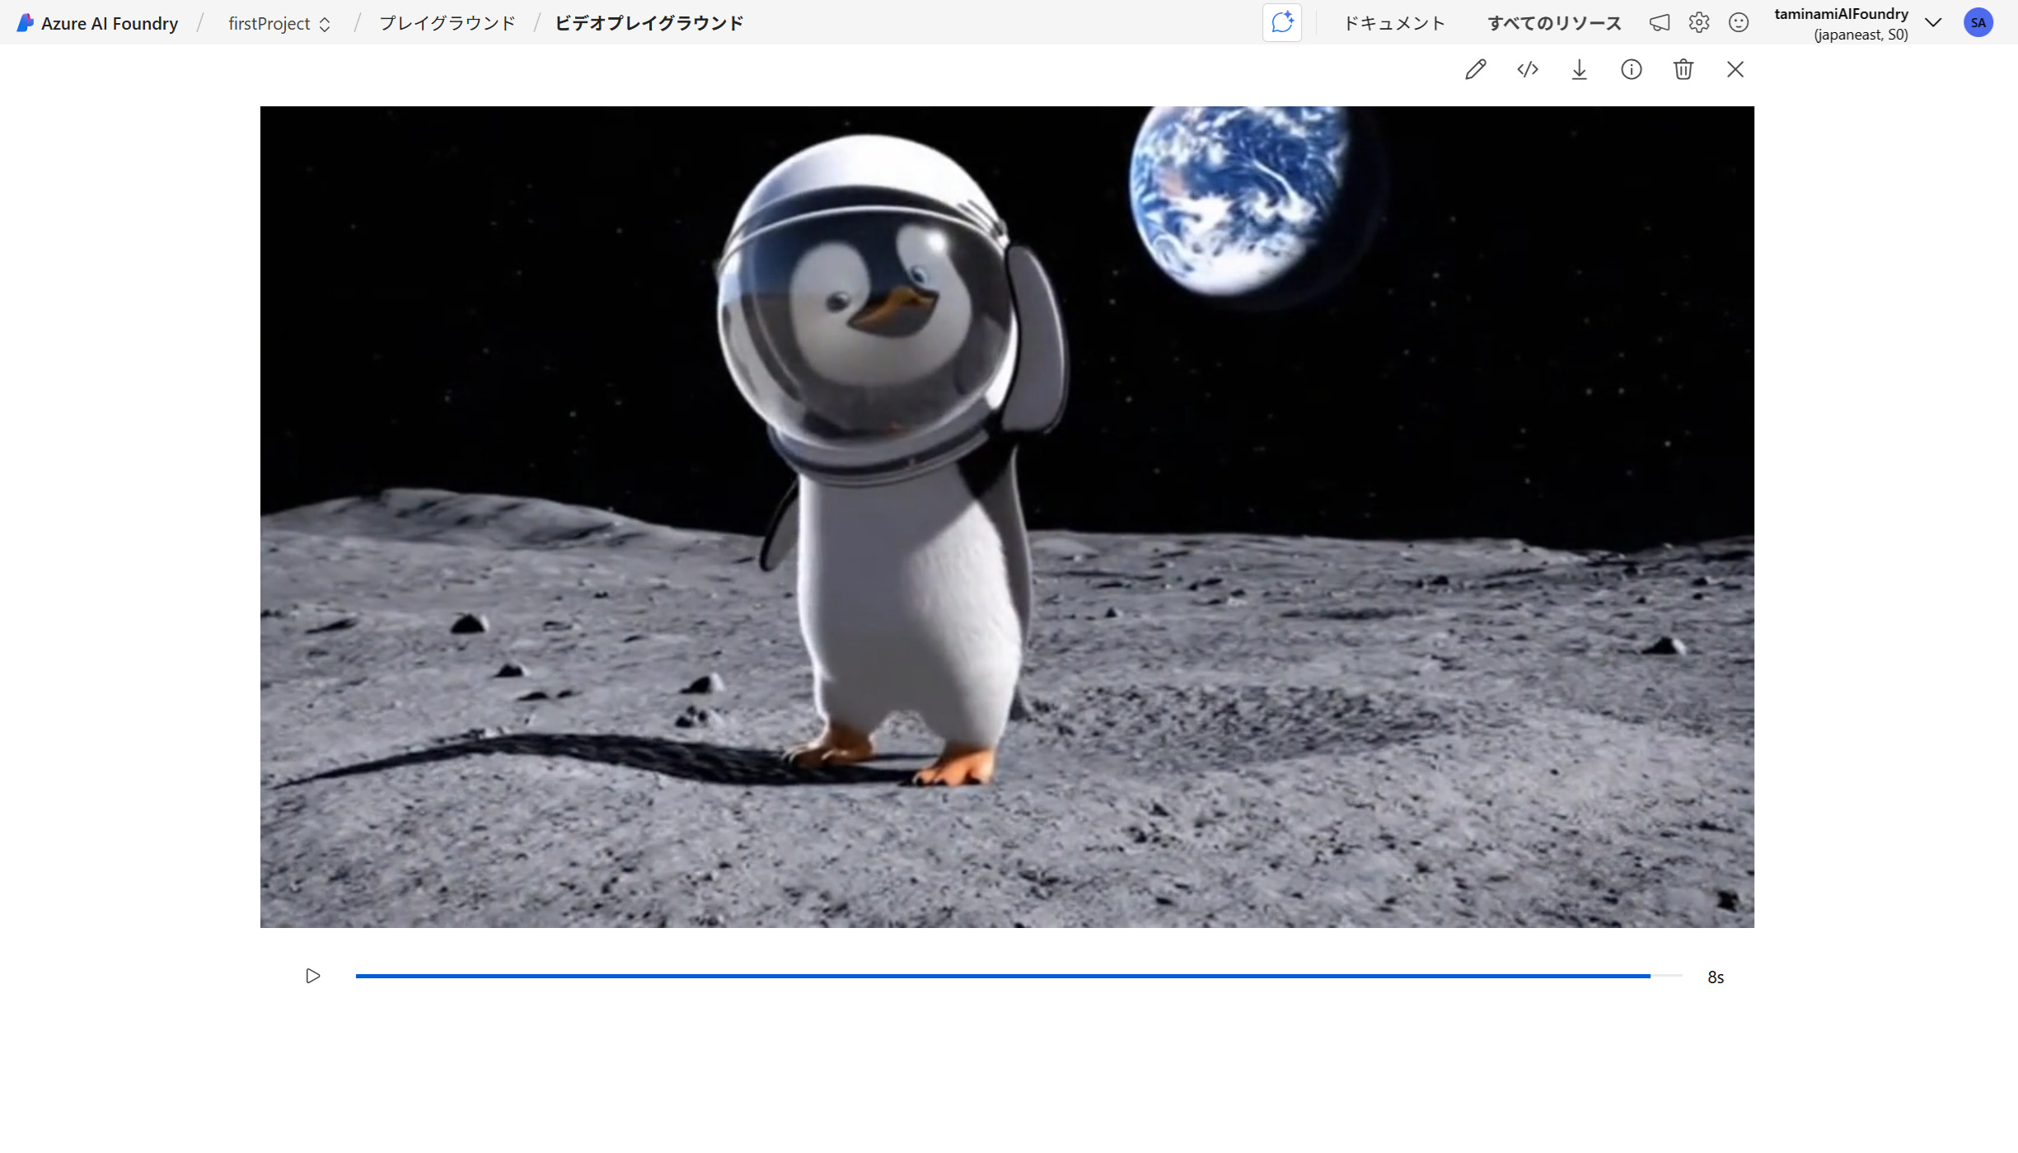Viewport: 2018px width, 1153px height.
Task: Open the SA account avatar
Action: click(1978, 23)
